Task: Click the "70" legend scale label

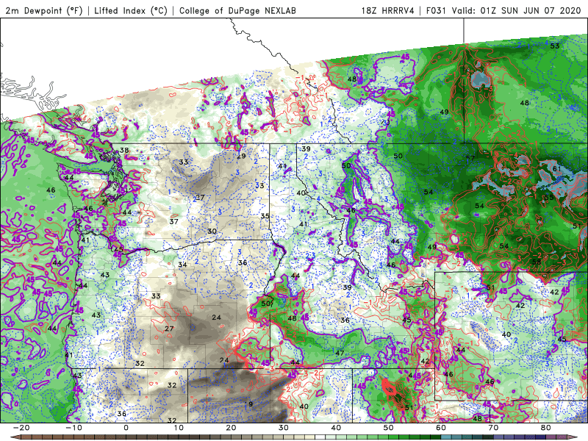Action: (493, 428)
